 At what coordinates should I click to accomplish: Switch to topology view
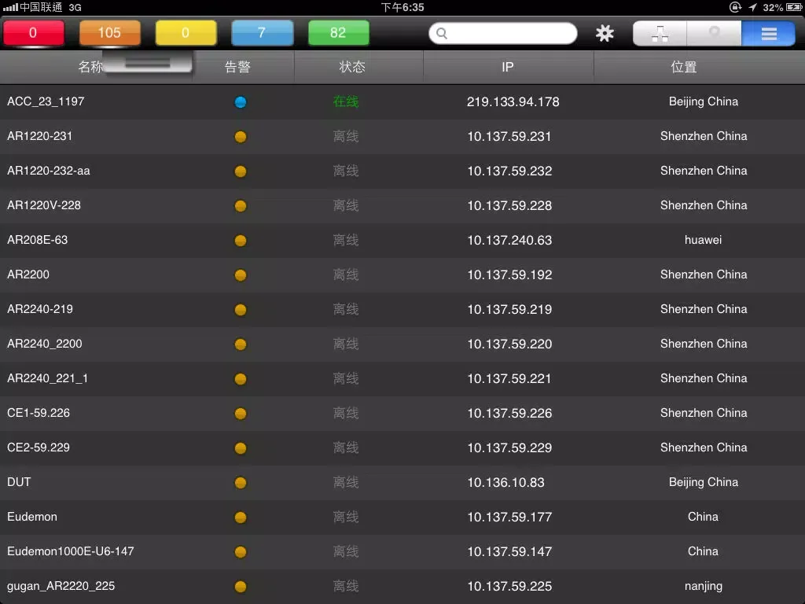pos(660,33)
